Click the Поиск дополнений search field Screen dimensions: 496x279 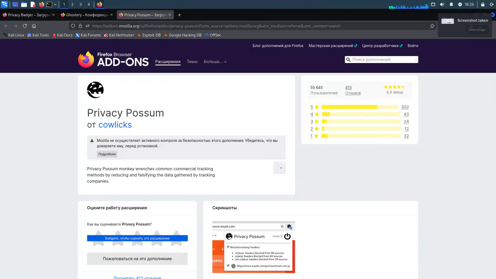pyautogui.click(x=381, y=59)
